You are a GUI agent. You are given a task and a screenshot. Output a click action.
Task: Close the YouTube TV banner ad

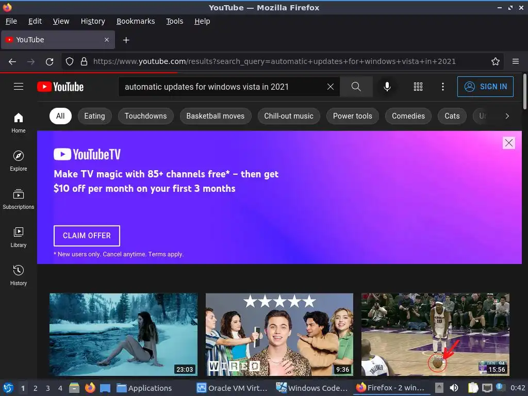click(508, 143)
